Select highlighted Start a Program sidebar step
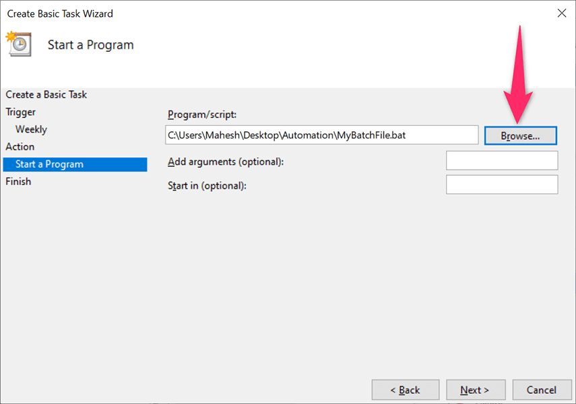576x404 pixels. [x=49, y=164]
